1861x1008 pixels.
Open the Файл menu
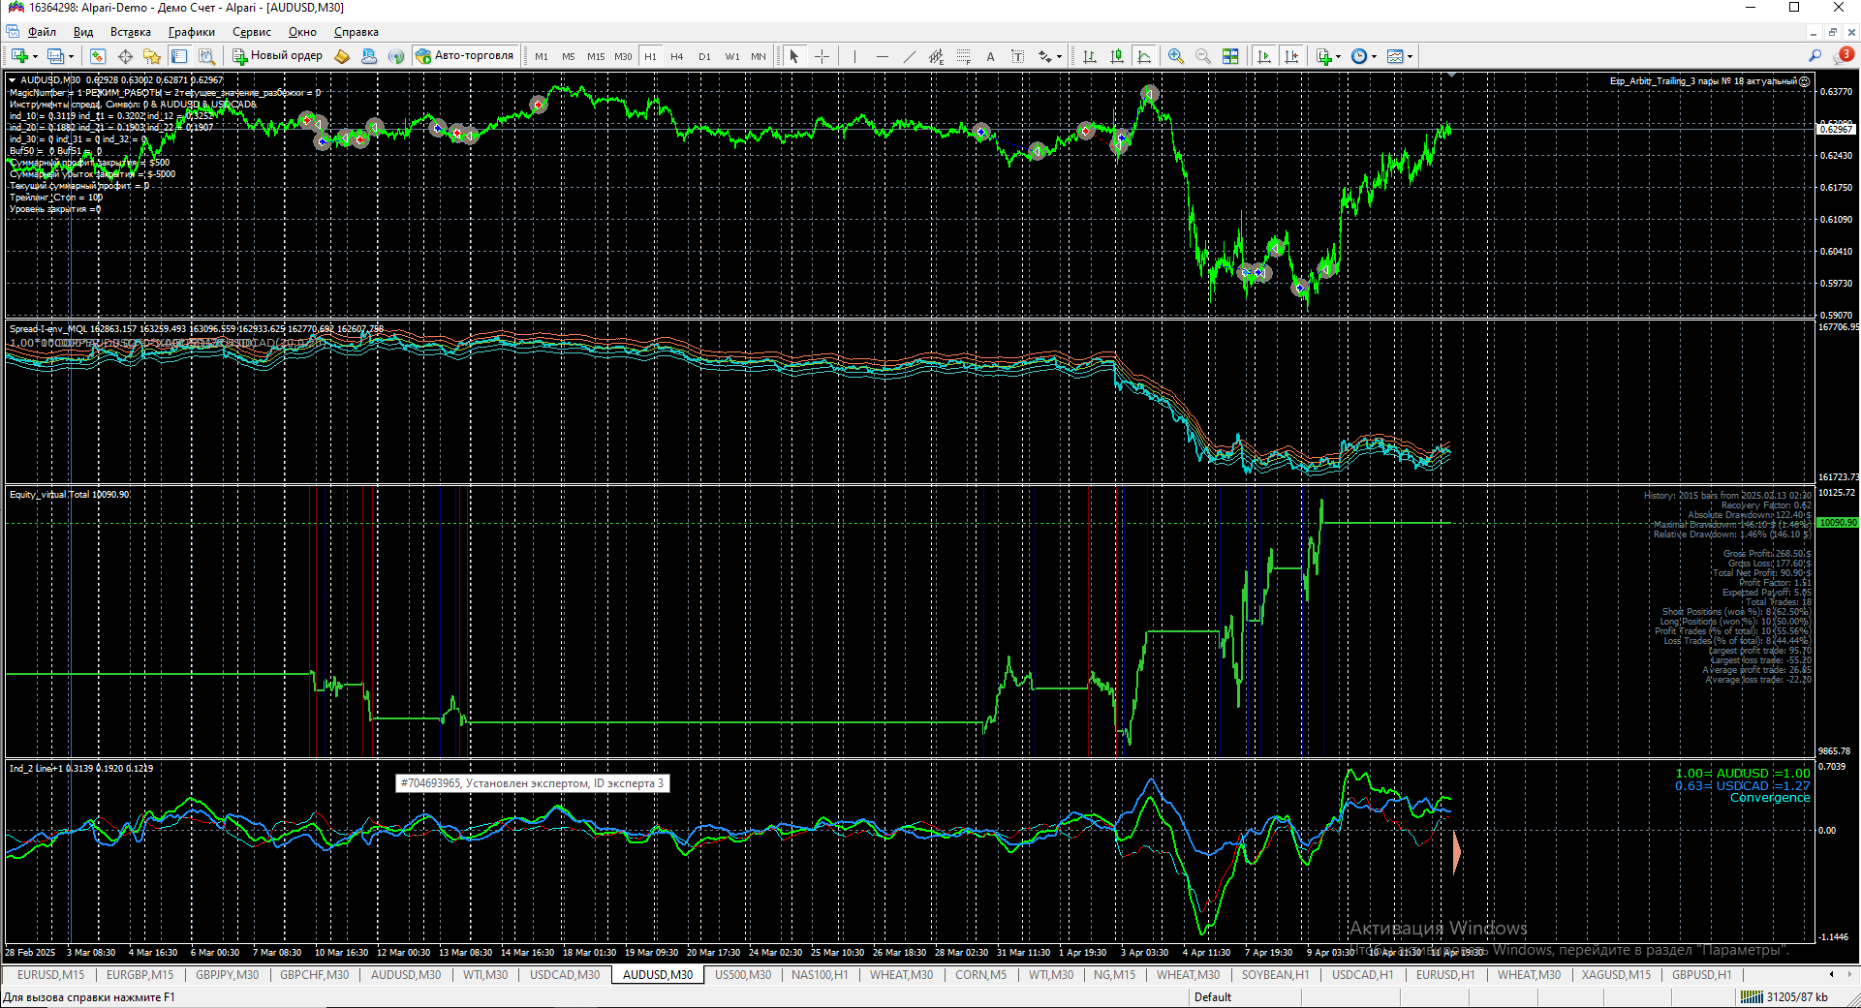[42, 32]
